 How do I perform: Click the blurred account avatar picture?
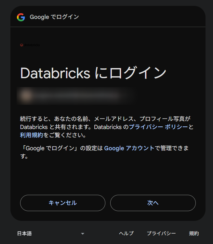tap(26, 95)
